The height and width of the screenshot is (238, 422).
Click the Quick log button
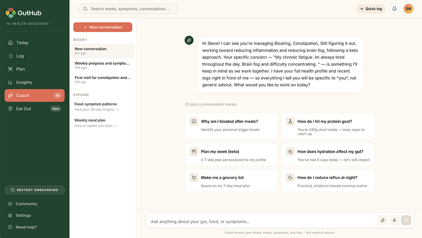tap(371, 9)
